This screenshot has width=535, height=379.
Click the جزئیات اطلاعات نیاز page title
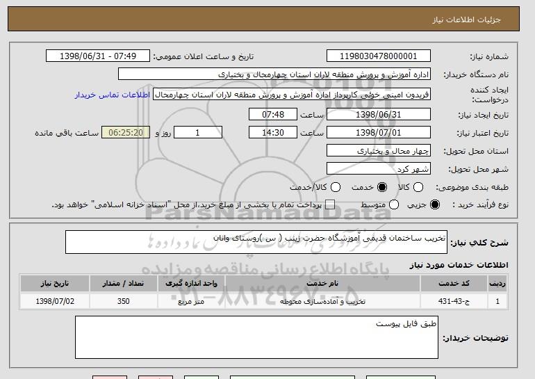tap(466, 19)
